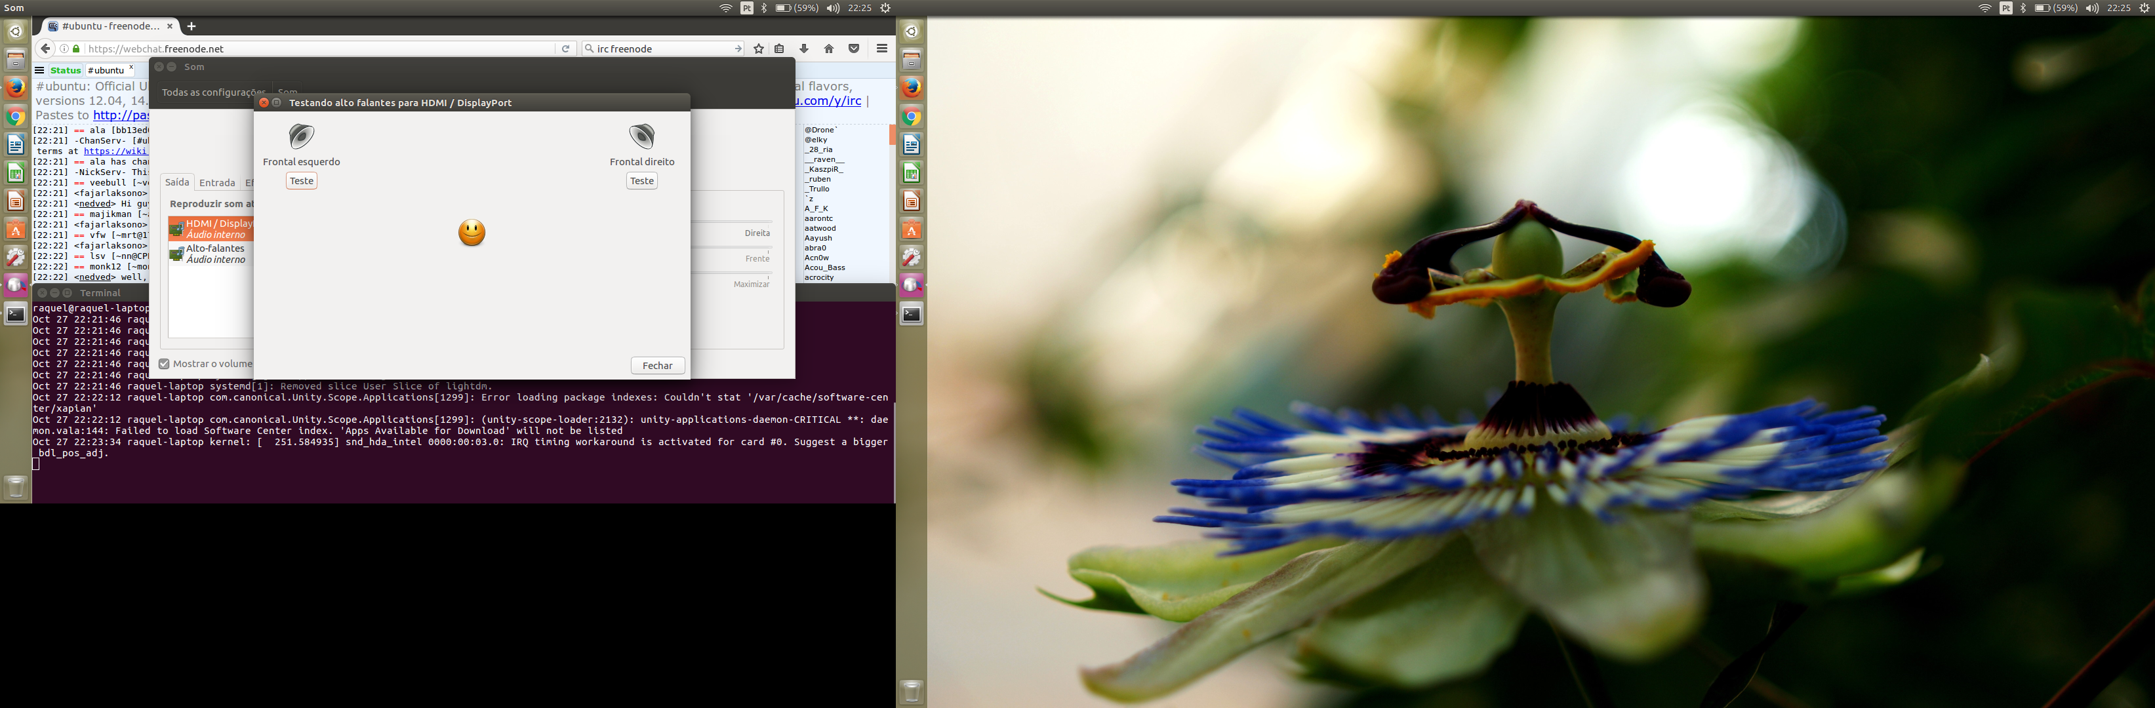The width and height of the screenshot is (2155, 708).
Task: Test the Frontal direito speaker
Action: (641, 180)
